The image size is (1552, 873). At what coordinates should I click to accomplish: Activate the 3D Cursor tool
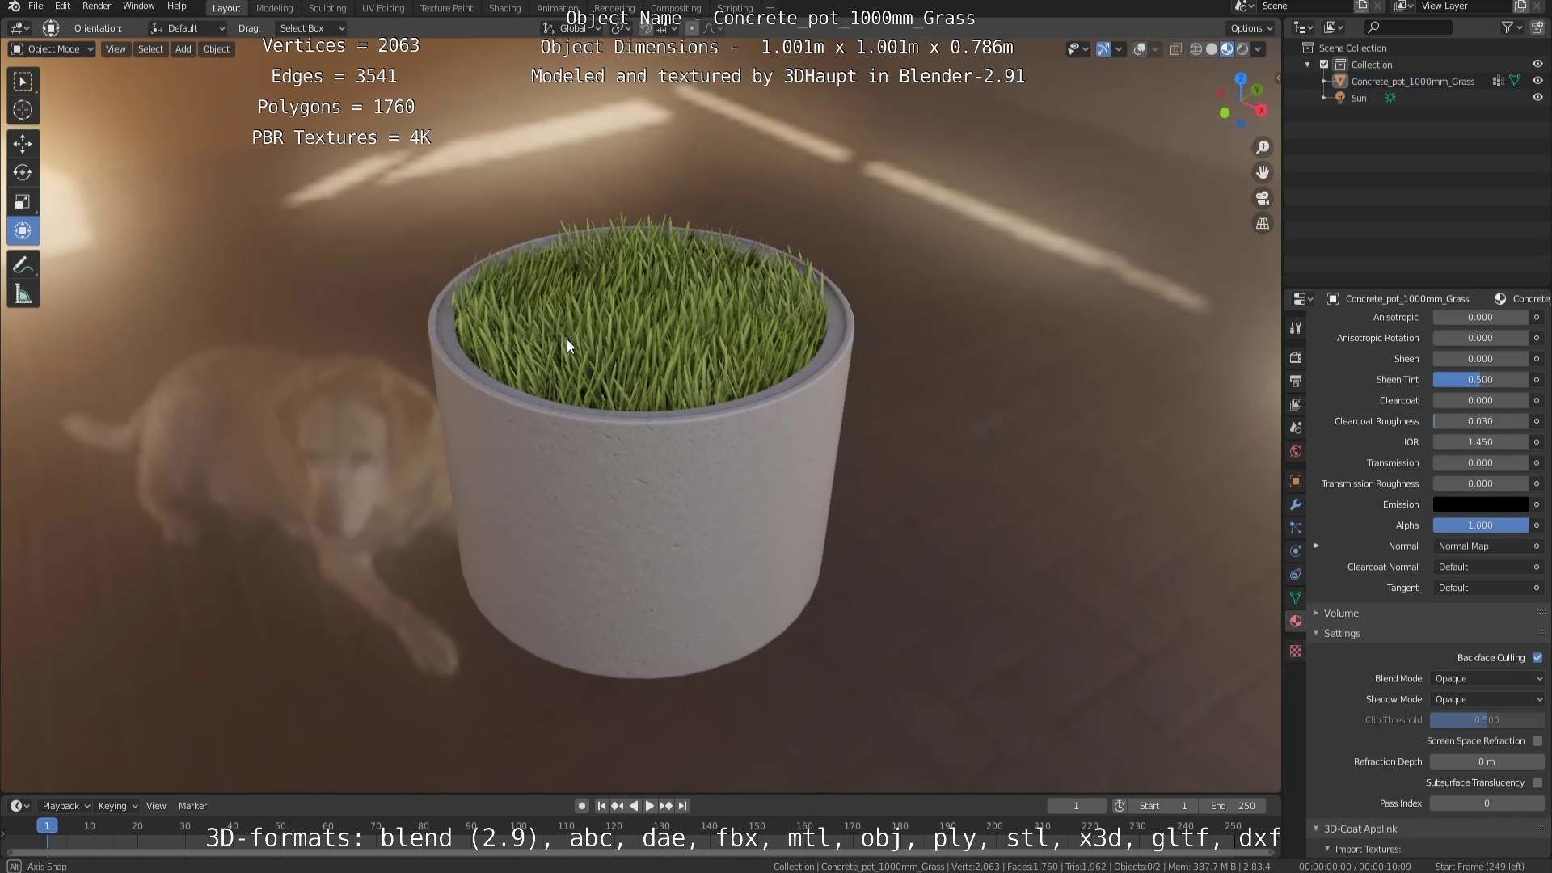(x=23, y=110)
